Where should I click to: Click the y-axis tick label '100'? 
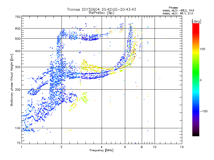18,128
